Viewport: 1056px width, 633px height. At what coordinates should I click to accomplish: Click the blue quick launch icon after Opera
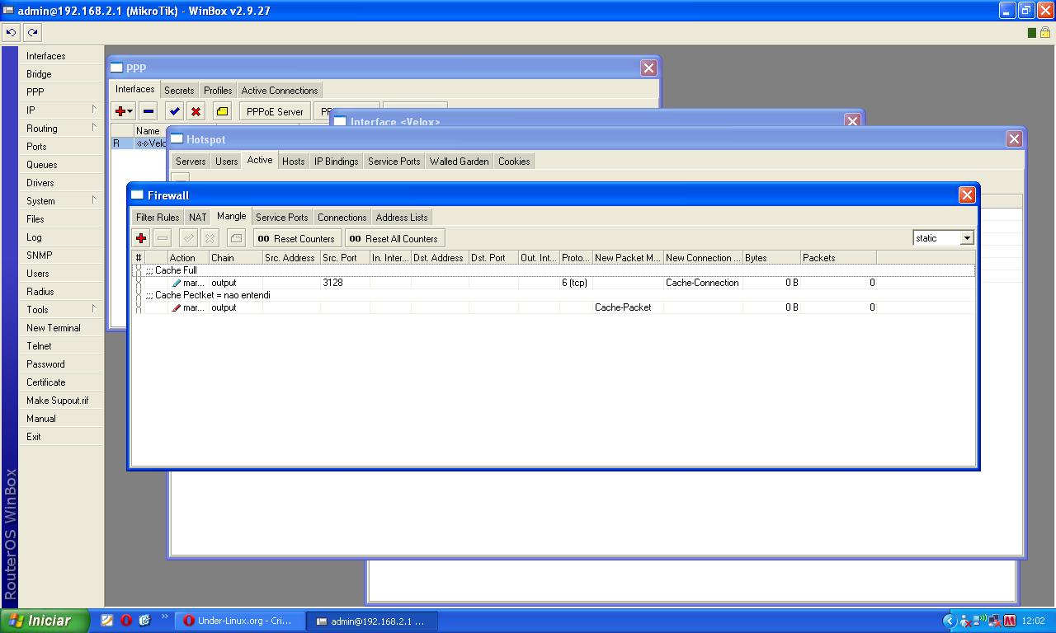145,621
